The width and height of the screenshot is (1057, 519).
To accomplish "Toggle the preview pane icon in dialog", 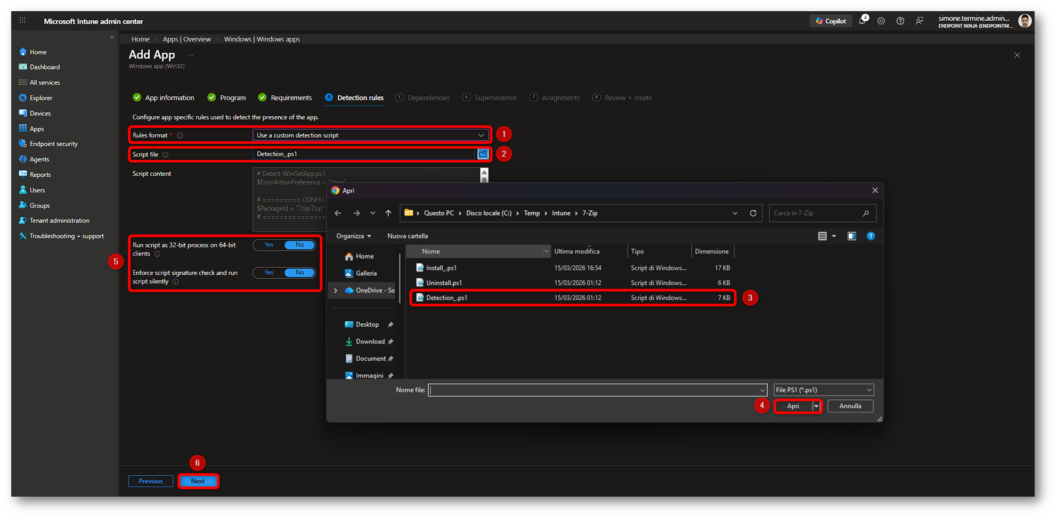I will [x=851, y=236].
